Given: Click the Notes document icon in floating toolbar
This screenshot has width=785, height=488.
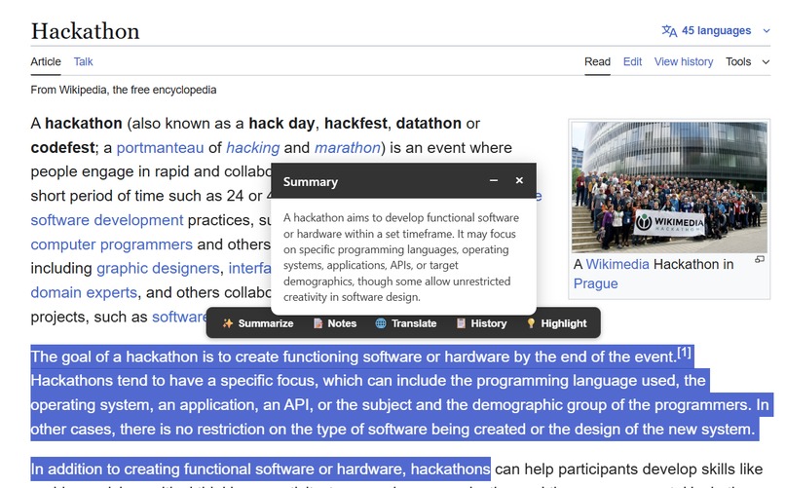Looking at the screenshot, I should 318,323.
